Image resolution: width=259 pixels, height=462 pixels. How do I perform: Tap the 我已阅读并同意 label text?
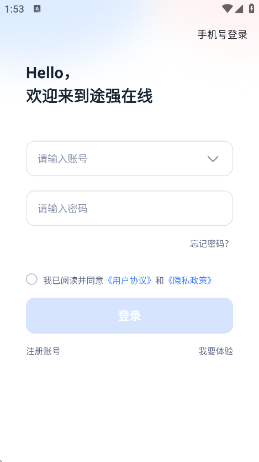click(x=73, y=281)
